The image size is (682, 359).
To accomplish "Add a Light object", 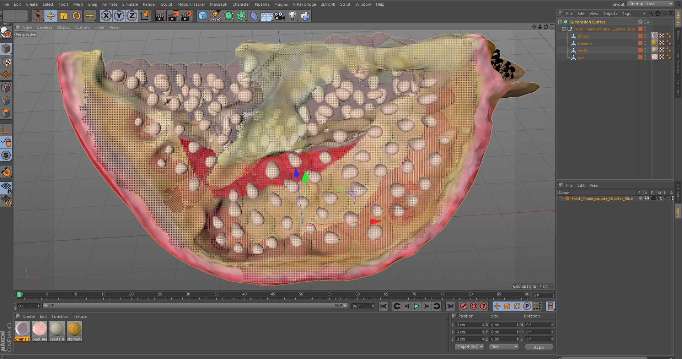I will [292, 16].
